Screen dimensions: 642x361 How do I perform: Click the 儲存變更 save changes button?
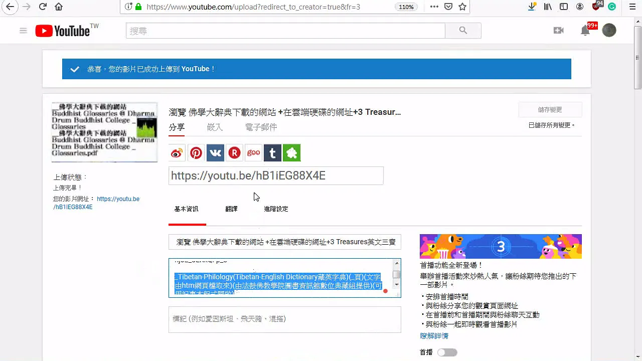coord(550,110)
